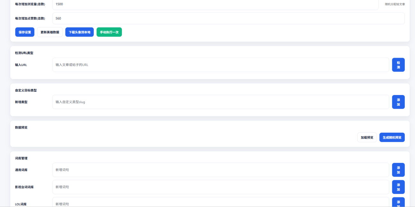The height and width of the screenshot is (207, 415).
Task: Click 添加 button next to 通用词库 field
Action: pos(398,170)
